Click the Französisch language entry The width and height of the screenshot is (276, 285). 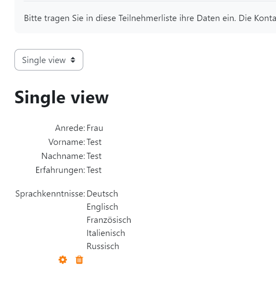click(109, 220)
